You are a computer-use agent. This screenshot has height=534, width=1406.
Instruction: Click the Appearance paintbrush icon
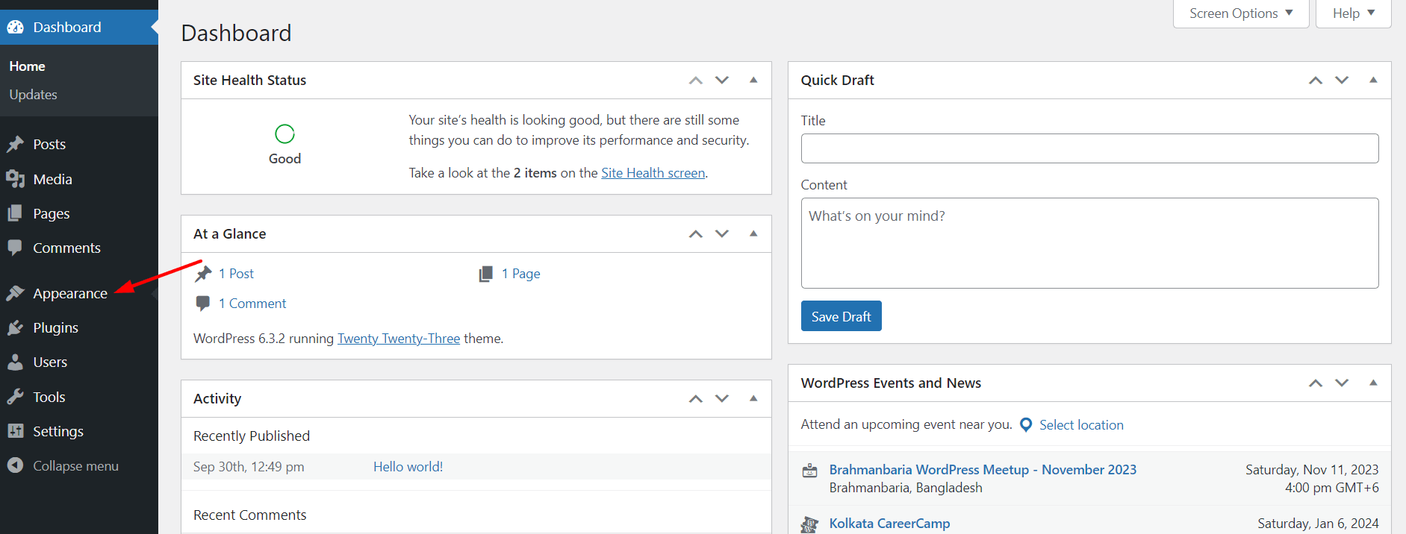15,293
